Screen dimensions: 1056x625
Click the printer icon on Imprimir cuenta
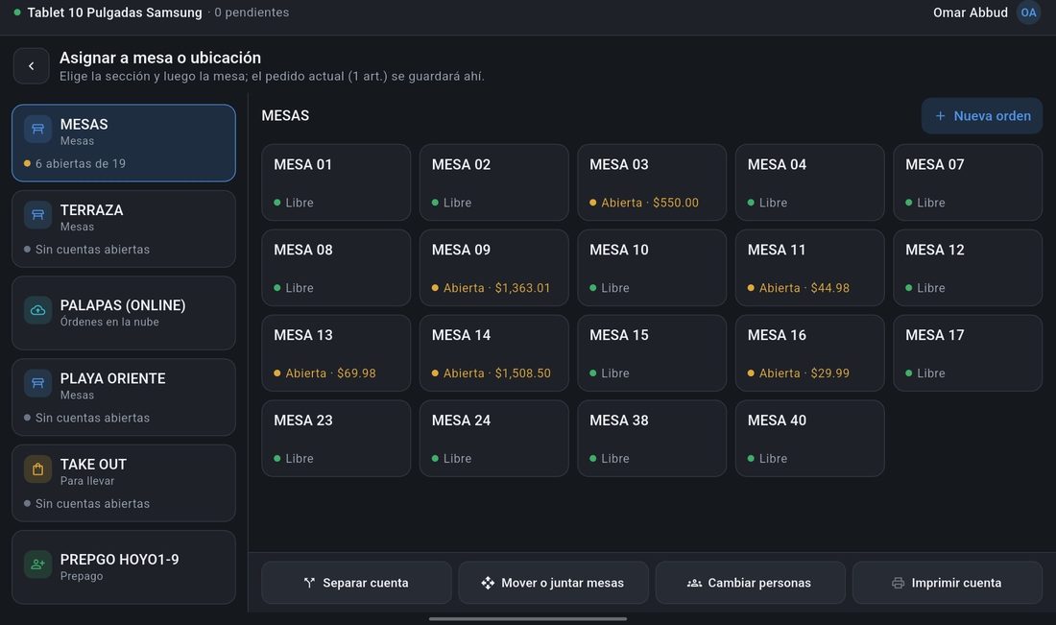point(898,583)
